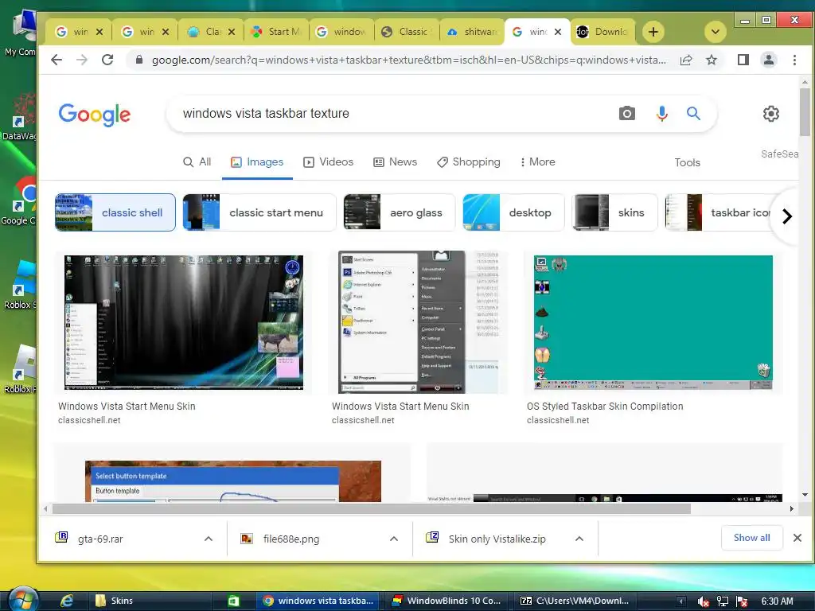815x611 pixels.
Task: Open the Windows Start orb
Action: point(23,600)
